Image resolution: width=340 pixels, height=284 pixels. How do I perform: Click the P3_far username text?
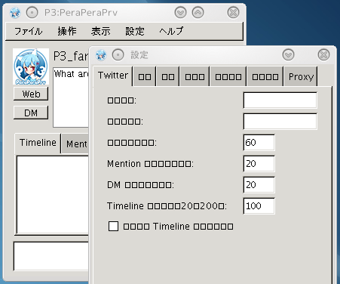coord(71,56)
